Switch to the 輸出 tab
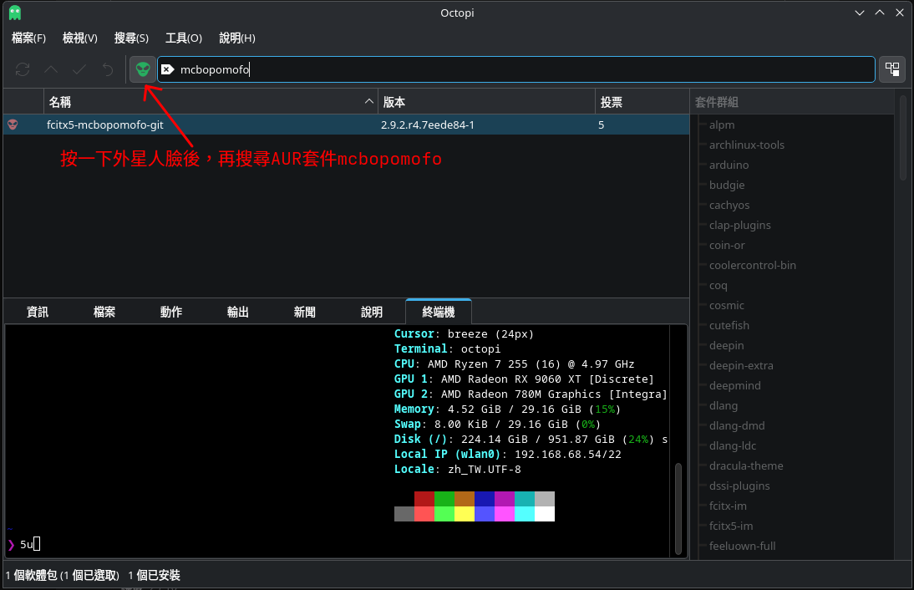The height and width of the screenshot is (590, 914). coord(238,312)
